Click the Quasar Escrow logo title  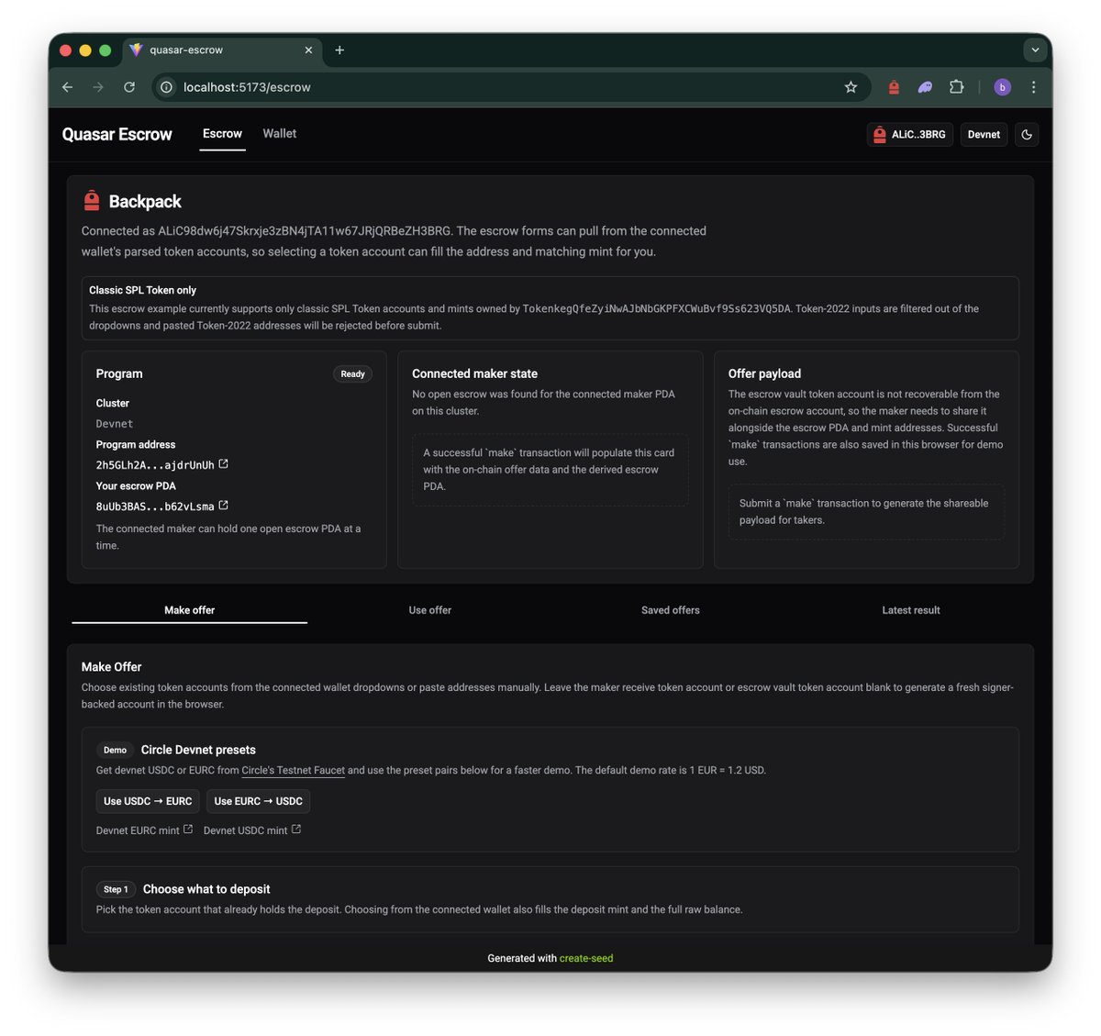(117, 135)
